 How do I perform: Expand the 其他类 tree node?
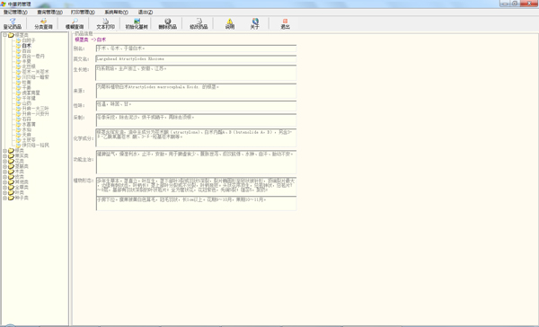(x=4, y=181)
